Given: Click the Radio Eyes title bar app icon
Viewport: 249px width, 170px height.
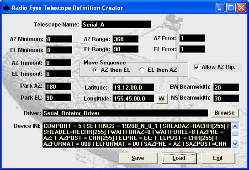Looking at the screenshot, I should tap(6, 7).
